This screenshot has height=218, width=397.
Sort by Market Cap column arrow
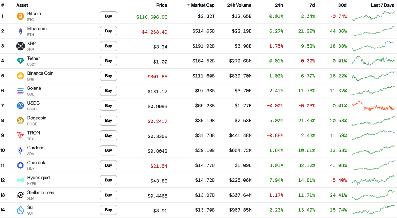coord(189,5)
